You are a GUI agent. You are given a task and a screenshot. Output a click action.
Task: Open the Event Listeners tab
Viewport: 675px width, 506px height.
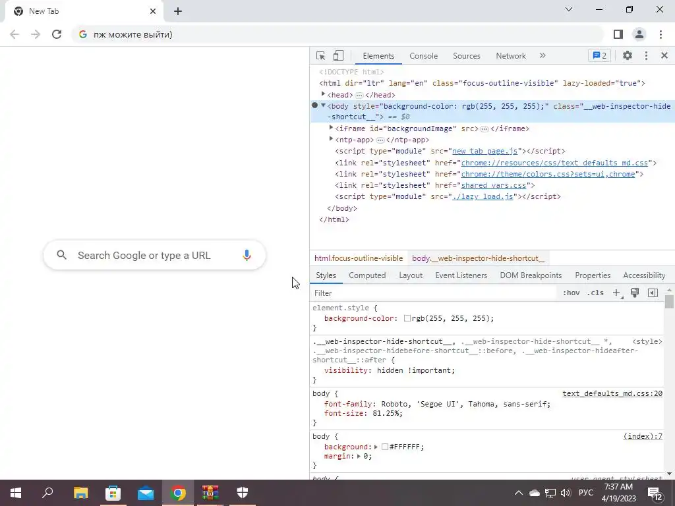461,275
